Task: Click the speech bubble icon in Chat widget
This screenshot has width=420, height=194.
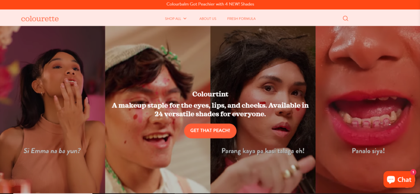Action: coord(391,180)
